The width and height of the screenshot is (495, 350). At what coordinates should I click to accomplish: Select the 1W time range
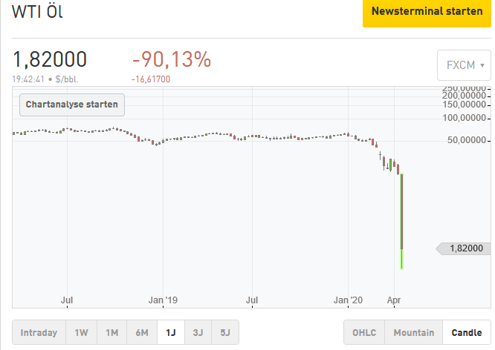(x=82, y=332)
